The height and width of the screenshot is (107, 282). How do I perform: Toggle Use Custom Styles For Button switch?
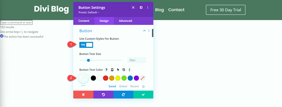[86, 45]
